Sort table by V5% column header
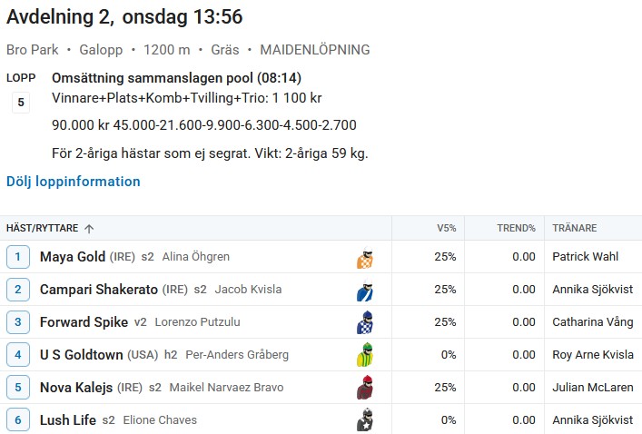 click(x=446, y=228)
